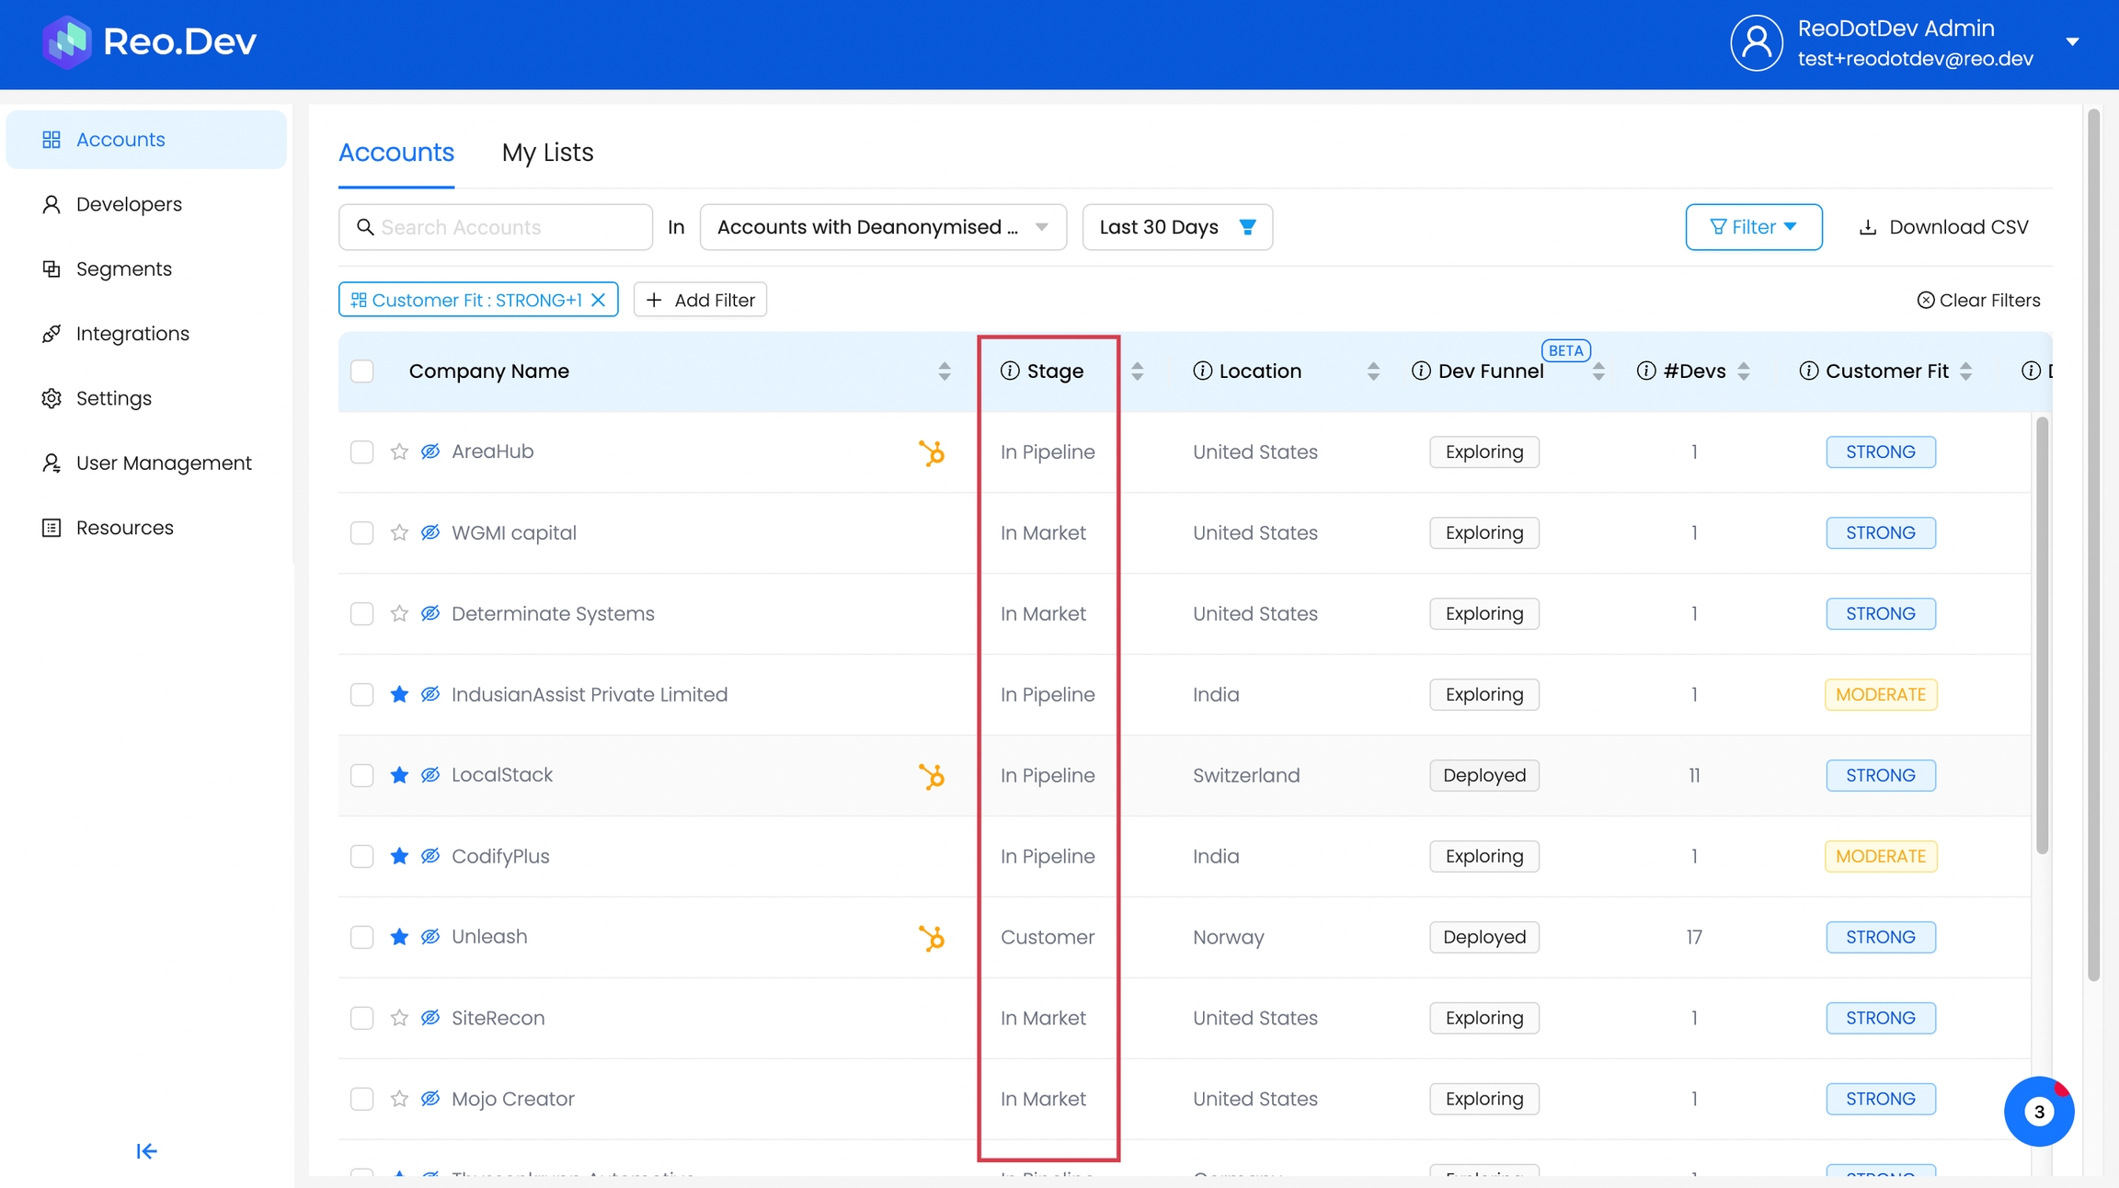Viewport: 2119px width, 1188px height.
Task: Click the HubSpot icon next to AreaHub
Action: [x=931, y=452]
